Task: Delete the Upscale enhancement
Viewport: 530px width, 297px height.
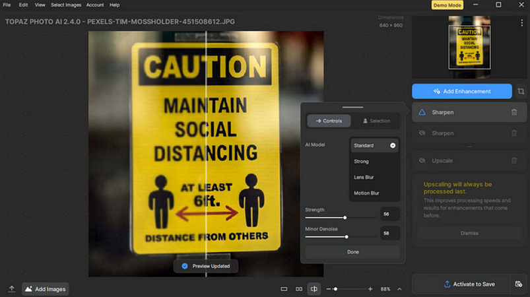Action: (x=514, y=160)
